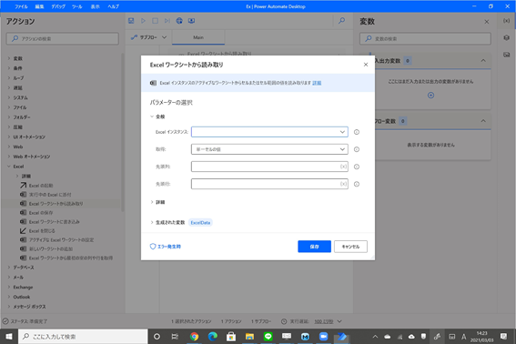
Task: Collapse the 入出力変数 section
Action: (x=483, y=61)
